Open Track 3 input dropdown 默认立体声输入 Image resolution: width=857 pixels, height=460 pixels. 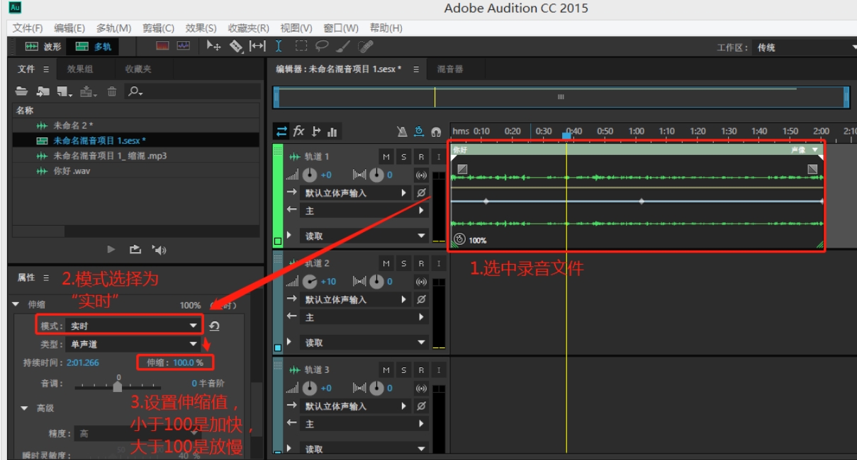pos(356,406)
